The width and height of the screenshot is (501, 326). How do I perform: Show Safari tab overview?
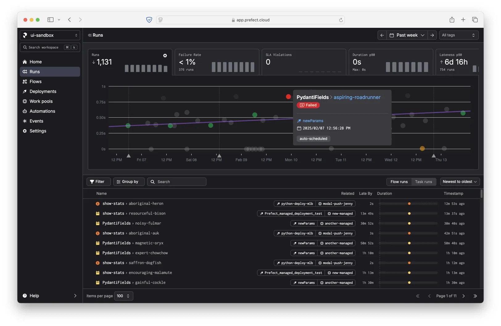click(x=475, y=20)
